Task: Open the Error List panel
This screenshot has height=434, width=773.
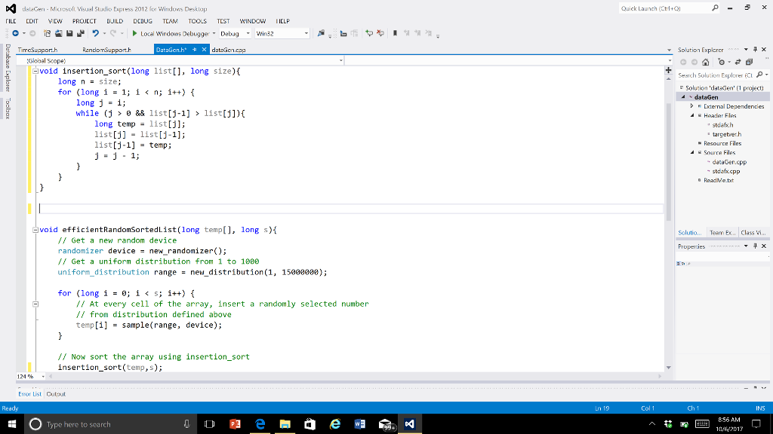Action: pos(29,393)
